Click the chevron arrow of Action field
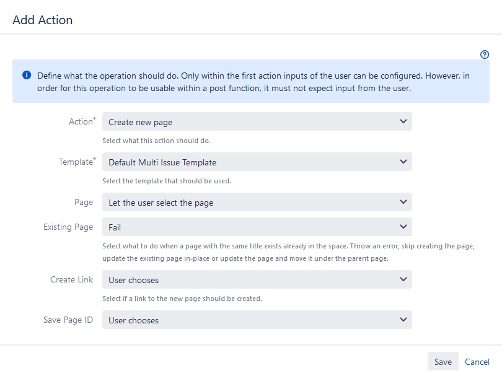The image size is (502, 376). coord(403,121)
